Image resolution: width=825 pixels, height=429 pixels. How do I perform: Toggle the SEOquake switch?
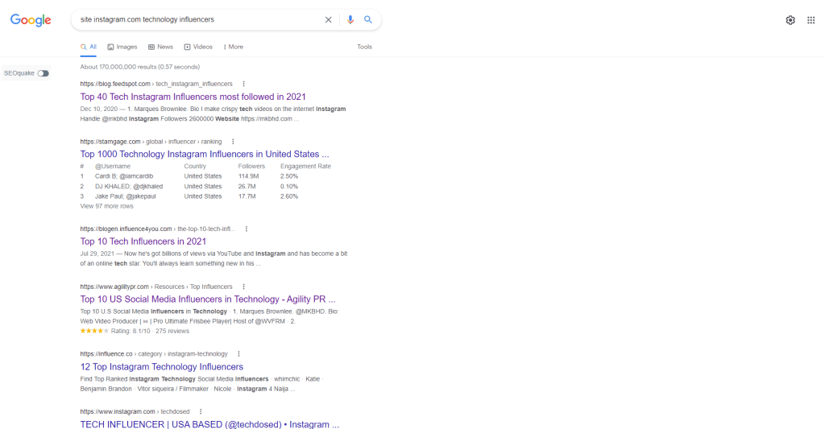coord(44,73)
